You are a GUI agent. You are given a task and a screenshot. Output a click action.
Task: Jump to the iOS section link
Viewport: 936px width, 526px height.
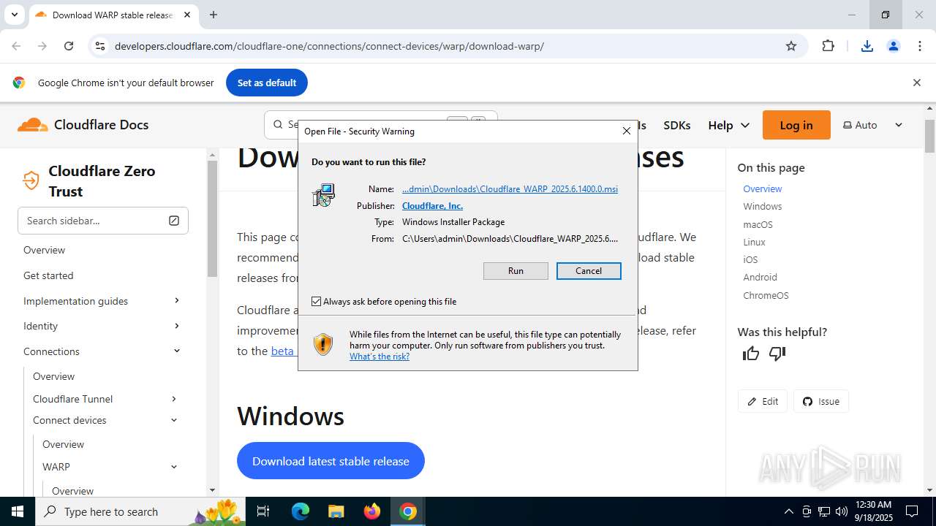pos(750,259)
